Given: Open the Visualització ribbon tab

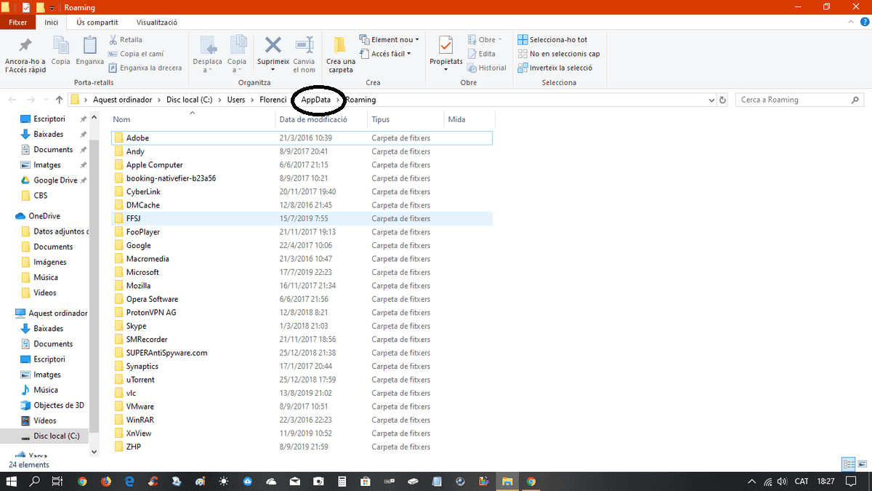Looking at the screenshot, I should coord(157,23).
